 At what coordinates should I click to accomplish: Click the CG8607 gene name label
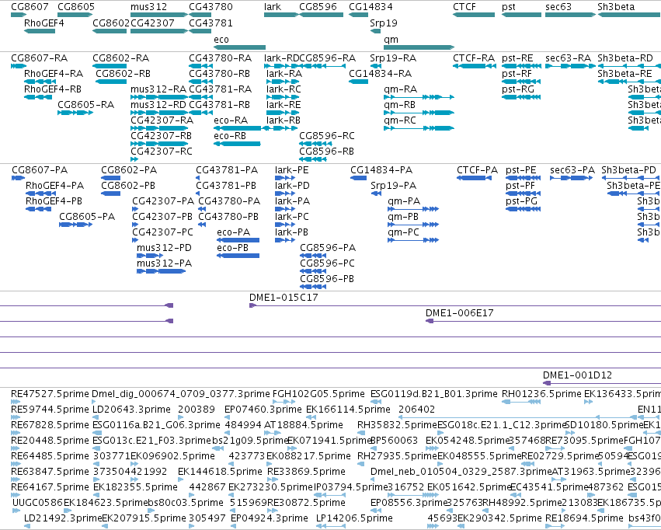tap(30, 7)
